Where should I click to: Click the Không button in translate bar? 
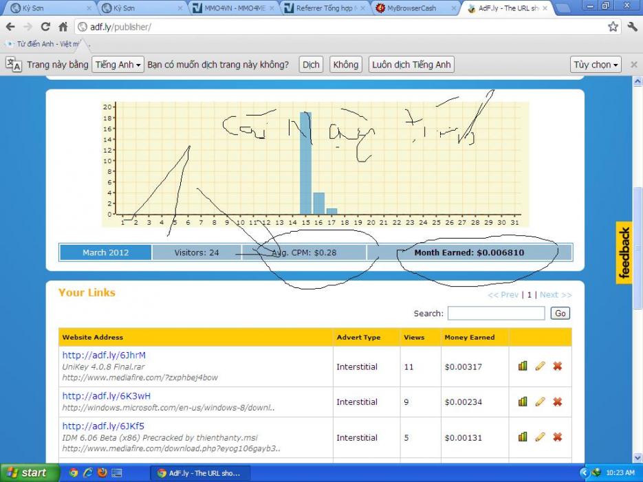point(346,65)
